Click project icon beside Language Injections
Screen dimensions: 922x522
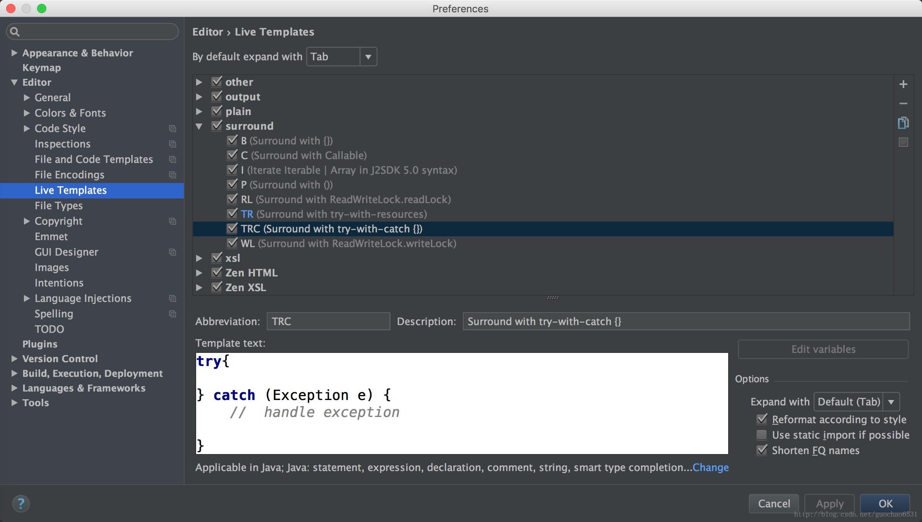pos(173,298)
